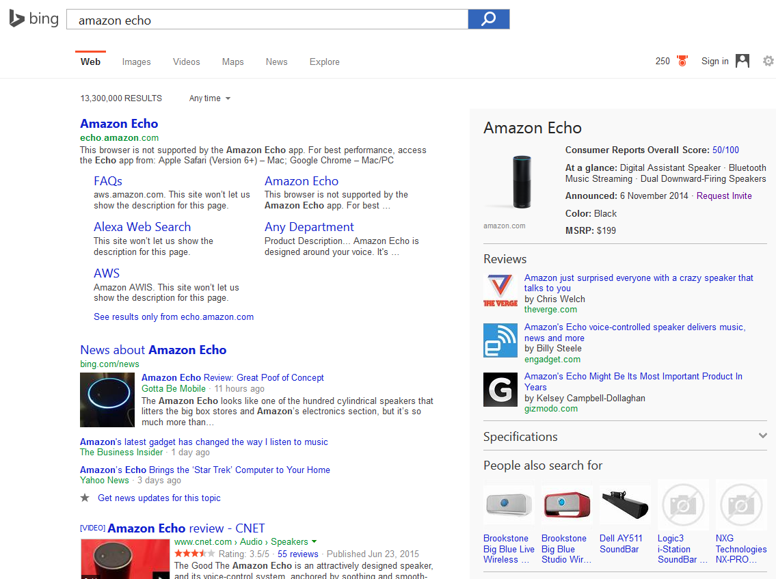The height and width of the screenshot is (579, 776).
Task: Open the Alexa Web Search link
Action: pyautogui.click(x=142, y=227)
